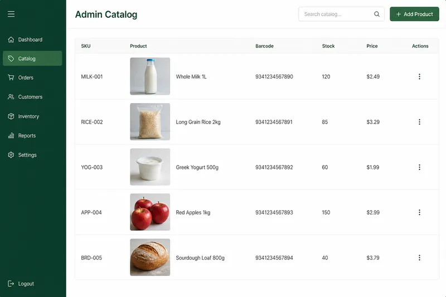
Task: Click the Stock column header
Action: pyautogui.click(x=328, y=46)
